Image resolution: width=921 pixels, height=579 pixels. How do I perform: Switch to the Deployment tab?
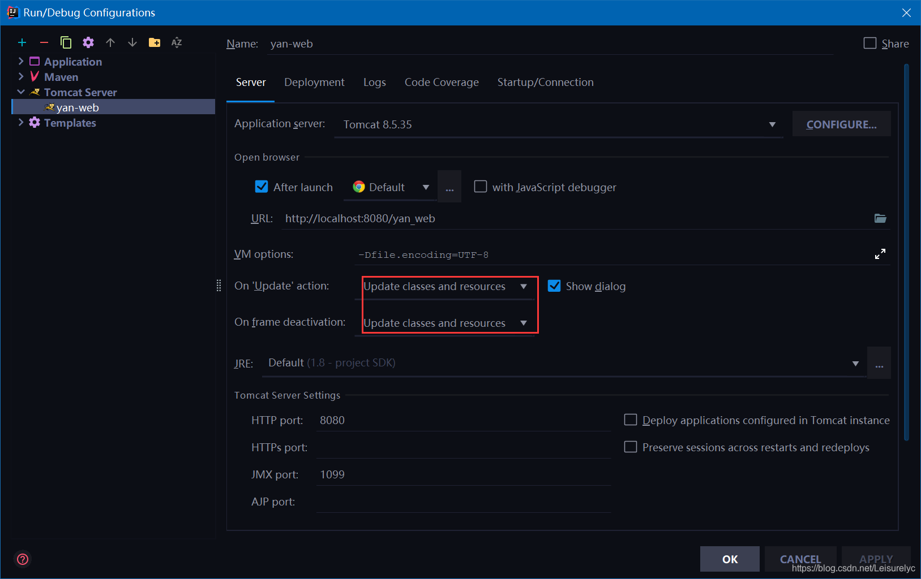click(314, 82)
